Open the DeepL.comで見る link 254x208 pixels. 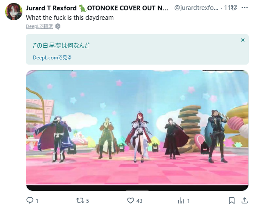click(x=52, y=58)
